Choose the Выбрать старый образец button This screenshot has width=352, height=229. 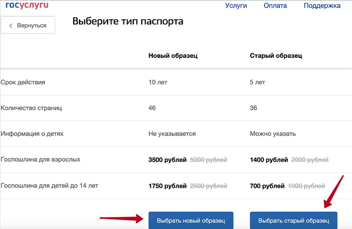tap(294, 220)
